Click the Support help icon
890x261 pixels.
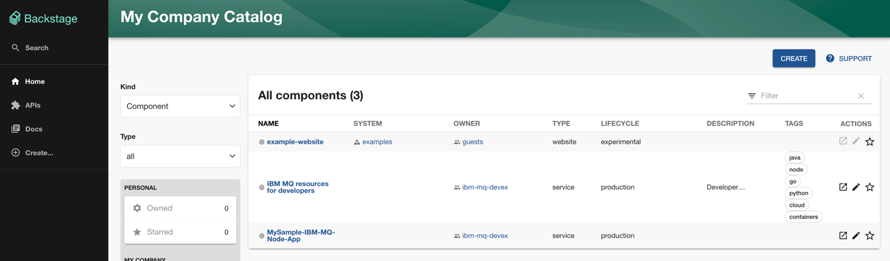click(830, 59)
